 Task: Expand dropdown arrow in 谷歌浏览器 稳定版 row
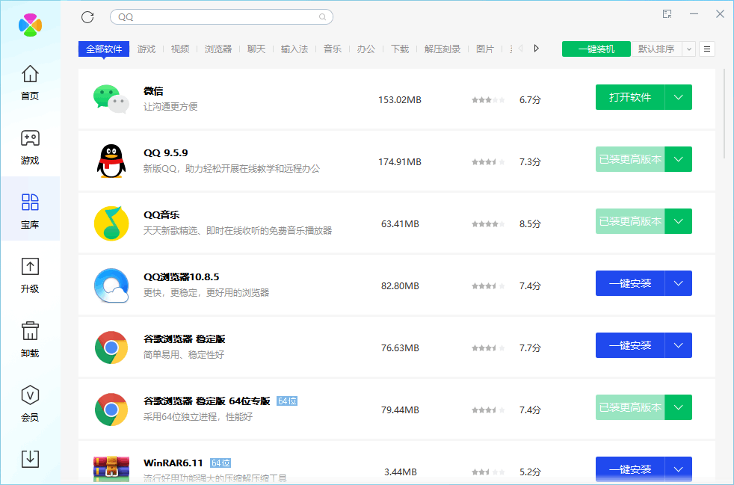click(x=678, y=345)
